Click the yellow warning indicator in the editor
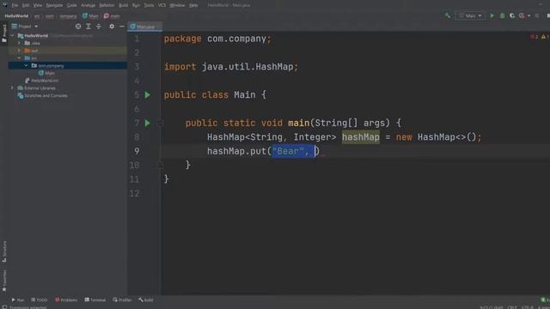 click(545, 37)
